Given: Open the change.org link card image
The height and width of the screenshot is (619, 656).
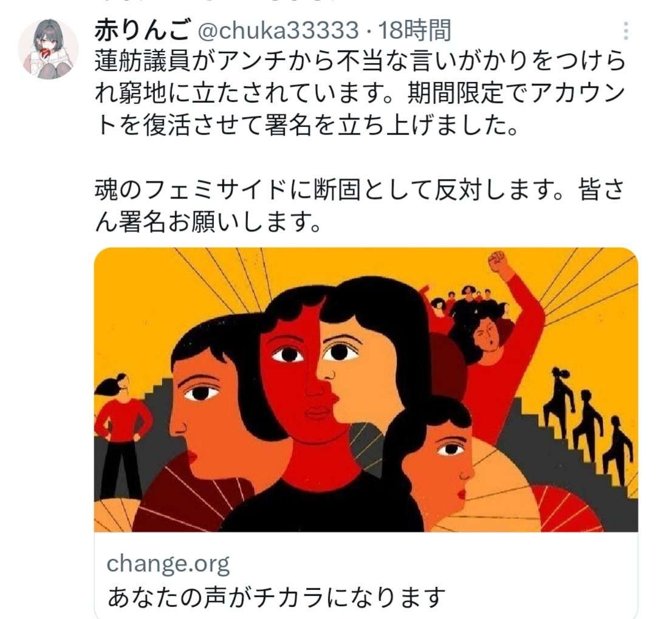Looking at the screenshot, I should click(366, 390).
